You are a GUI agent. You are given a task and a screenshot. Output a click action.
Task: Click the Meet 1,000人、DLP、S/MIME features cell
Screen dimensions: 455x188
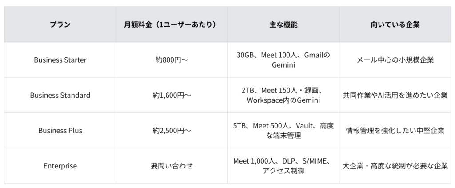pos(283,166)
